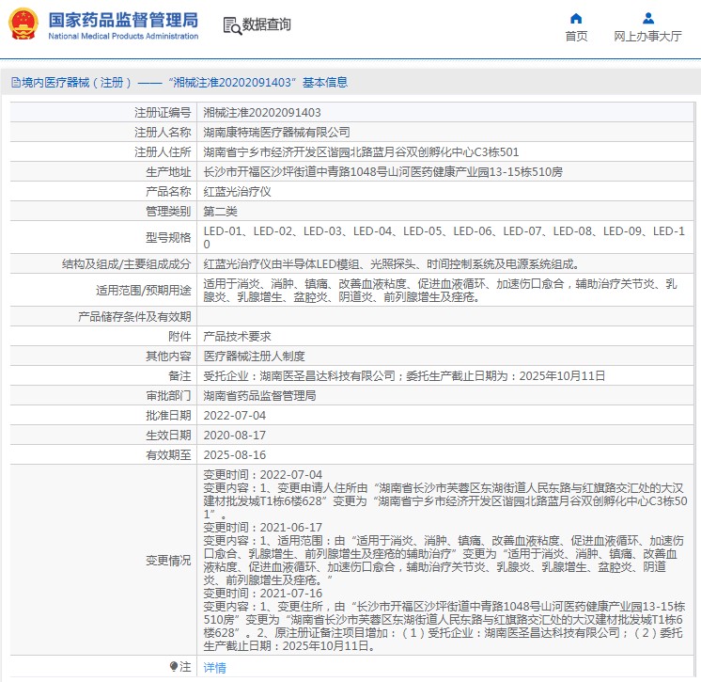
Task: Click the 变更时间：2021-06-17 entry
Action: click(262, 527)
